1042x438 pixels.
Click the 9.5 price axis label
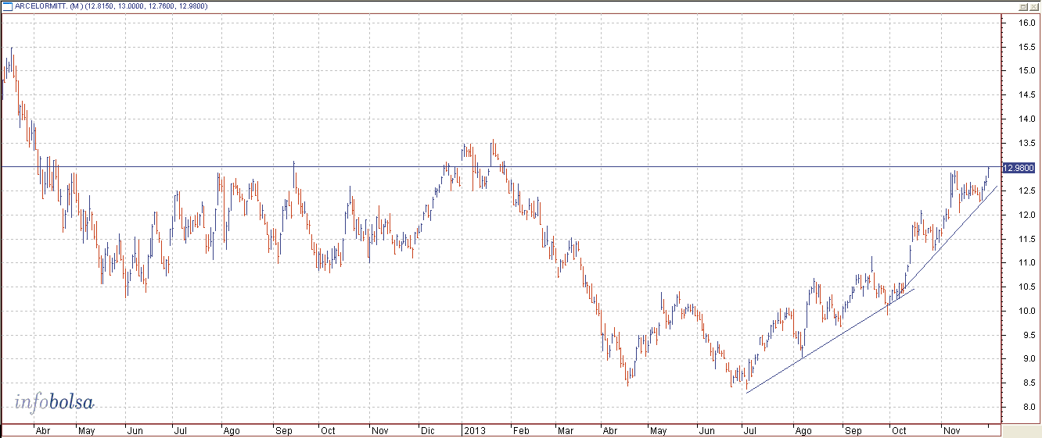pyautogui.click(x=1026, y=336)
